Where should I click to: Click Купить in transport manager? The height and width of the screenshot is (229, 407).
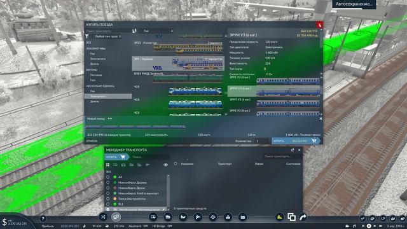116,157
